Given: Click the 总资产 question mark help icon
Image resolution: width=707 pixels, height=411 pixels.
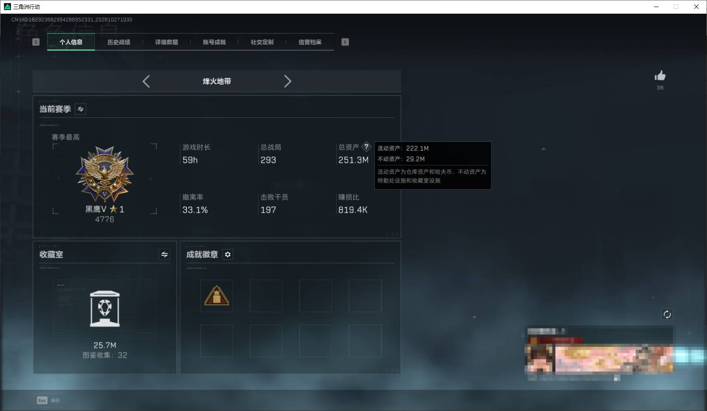Looking at the screenshot, I should tap(366, 147).
